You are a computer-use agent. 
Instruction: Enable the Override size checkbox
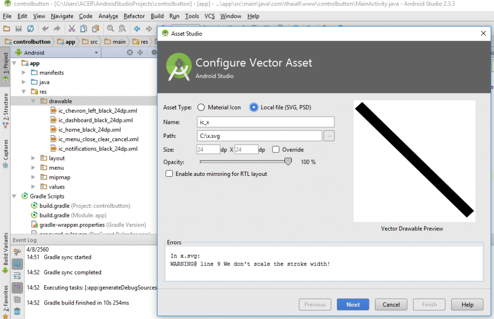275,149
